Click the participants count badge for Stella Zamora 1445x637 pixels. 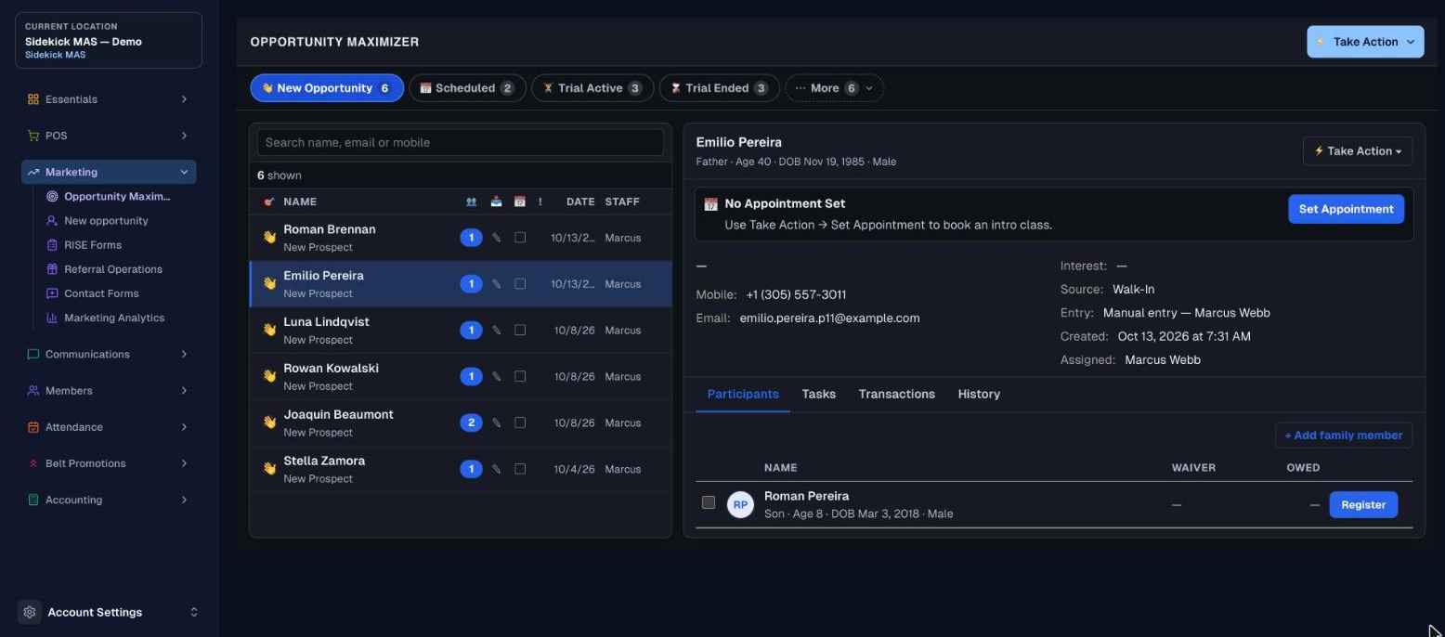pyautogui.click(x=471, y=469)
